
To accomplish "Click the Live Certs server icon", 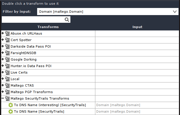I will (x=7, y=72).
